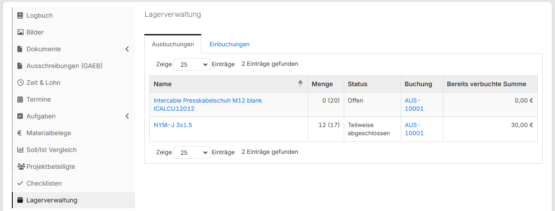This screenshot has height=211, width=555.
Task: Expand the Aufgaben submenu chevron
Action: pyautogui.click(x=127, y=116)
